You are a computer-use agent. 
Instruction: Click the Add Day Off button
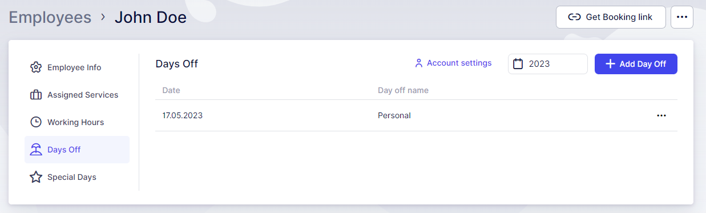(x=636, y=64)
